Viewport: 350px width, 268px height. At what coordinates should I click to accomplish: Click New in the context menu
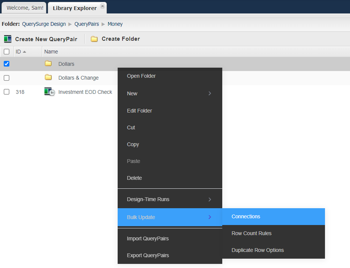point(132,93)
